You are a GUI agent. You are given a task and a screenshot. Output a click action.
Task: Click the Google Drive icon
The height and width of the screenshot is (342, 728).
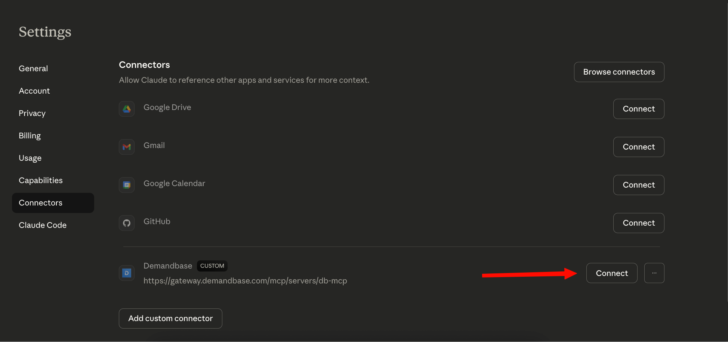pyautogui.click(x=127, y=109)
